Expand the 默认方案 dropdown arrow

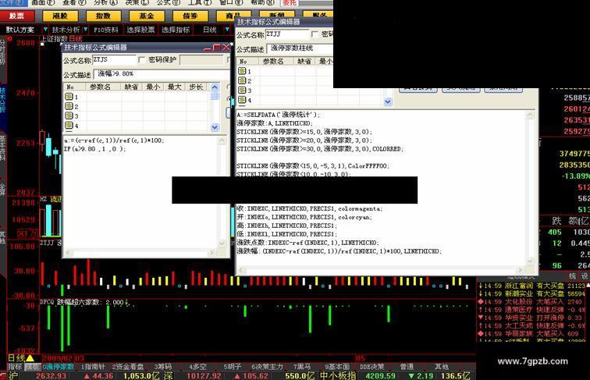[45, 29]
